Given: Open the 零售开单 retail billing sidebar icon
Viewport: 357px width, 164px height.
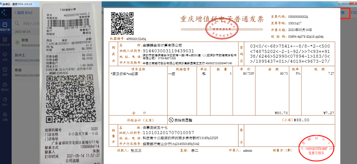Looking at the screenshot, I should click(x=5, y=26).
